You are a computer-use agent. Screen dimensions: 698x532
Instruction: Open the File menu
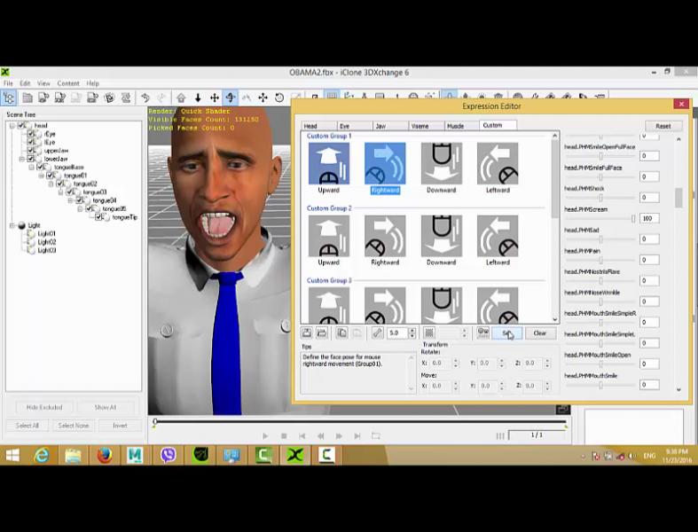click(8, 83)
